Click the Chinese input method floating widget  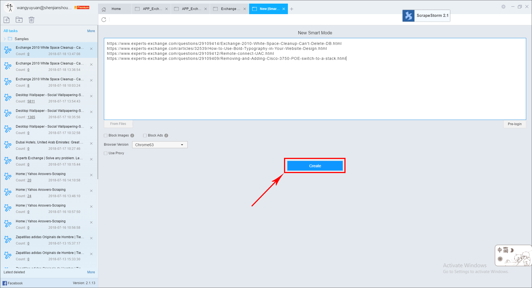coord(513,256)
